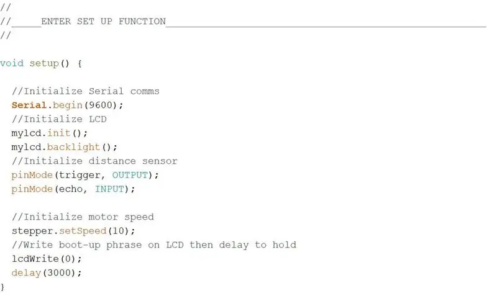
Task: Click the closing brace of setup
Action: (x=2, y=287)
